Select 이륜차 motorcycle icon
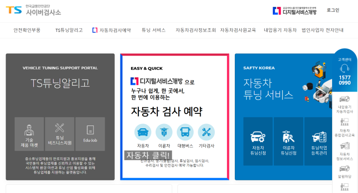Viewport: 358px width, 193px height. click(x=164, y=132)
